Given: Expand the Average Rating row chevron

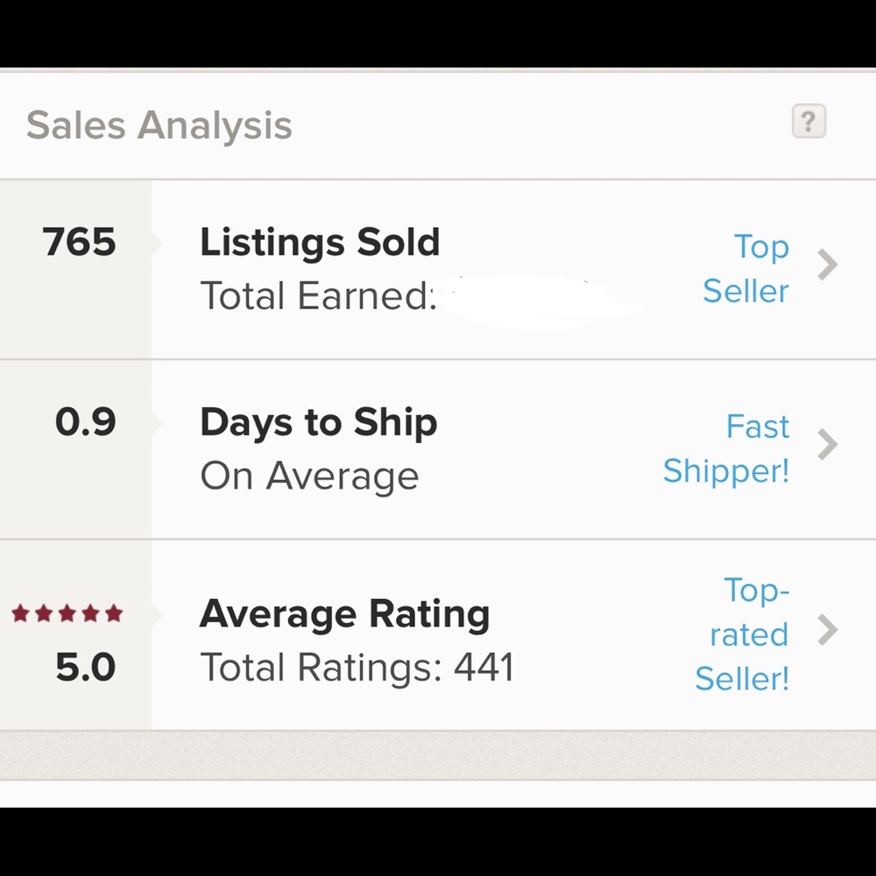Looking at the screenshot, I should tap(827, 630).
